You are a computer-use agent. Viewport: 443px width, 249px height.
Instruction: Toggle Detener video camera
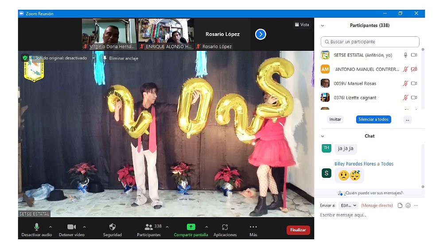point(71,227)
